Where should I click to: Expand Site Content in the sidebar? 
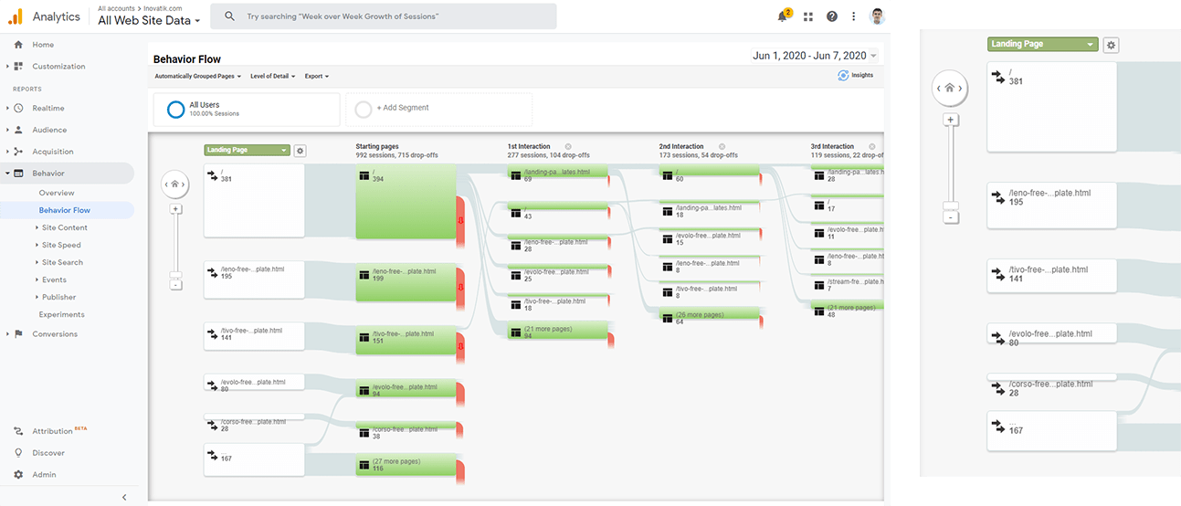[64, 227]
